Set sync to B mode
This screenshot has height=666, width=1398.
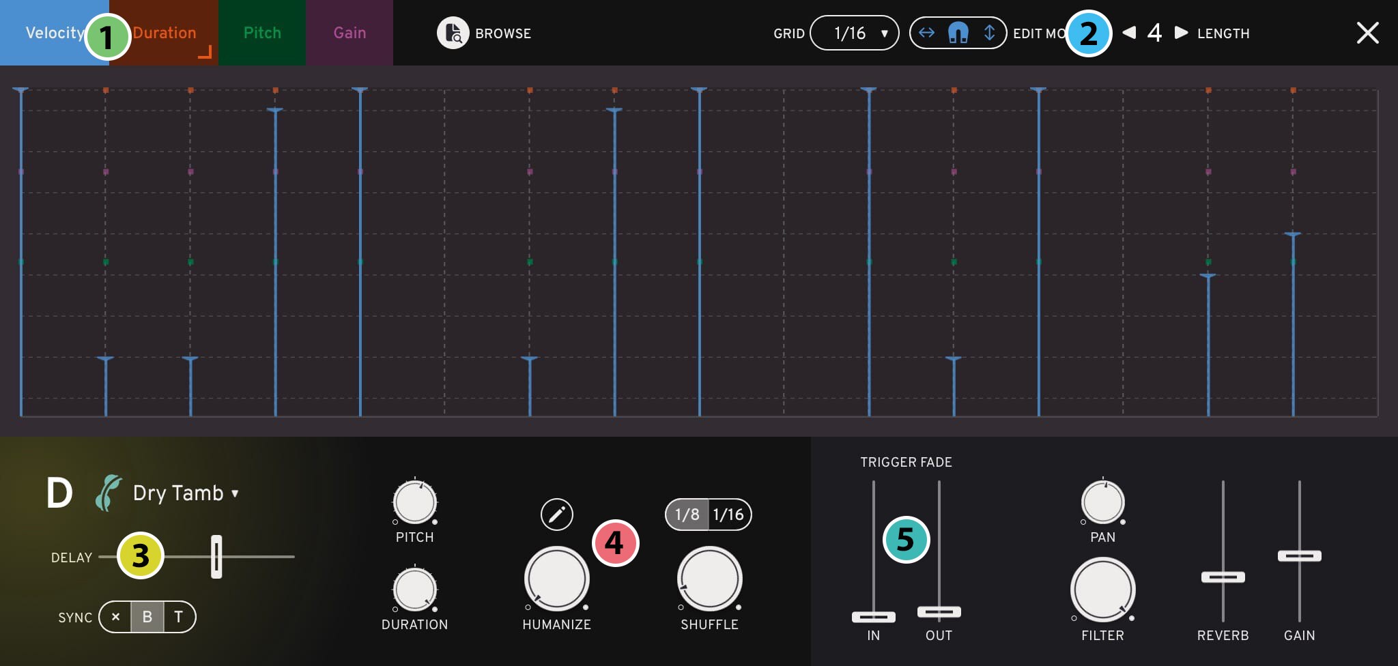click(x=147, y=617)
